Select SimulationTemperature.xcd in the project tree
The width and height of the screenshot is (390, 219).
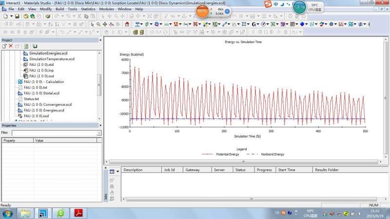(x=52, y=59)
